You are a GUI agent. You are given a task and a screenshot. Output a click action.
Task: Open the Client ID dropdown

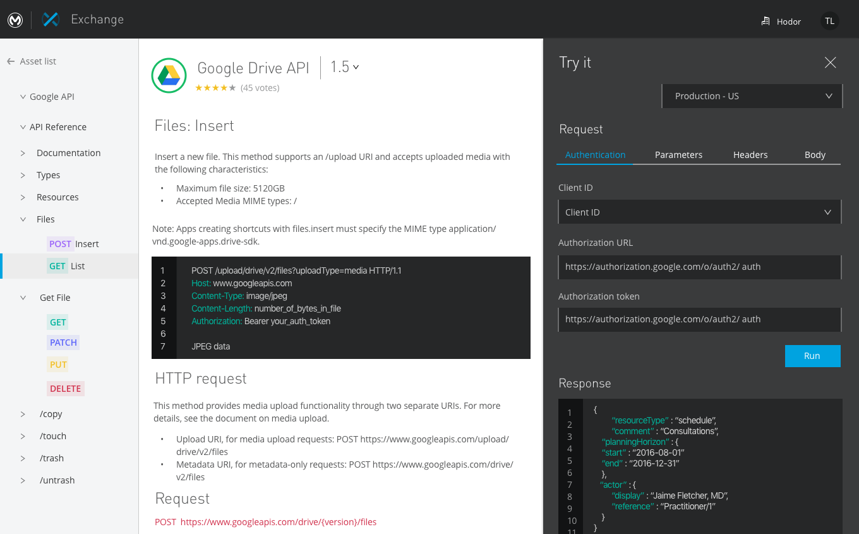click(x=700, y=212)
